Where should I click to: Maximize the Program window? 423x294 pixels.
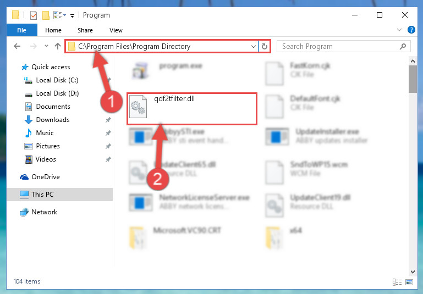(x=380, y=15)
